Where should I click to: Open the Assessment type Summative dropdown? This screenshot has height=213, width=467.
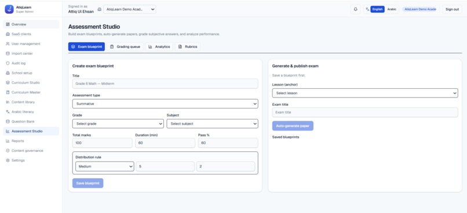[x=165, y=104]
